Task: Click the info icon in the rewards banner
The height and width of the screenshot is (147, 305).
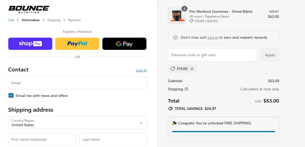Action: [175, 37]
